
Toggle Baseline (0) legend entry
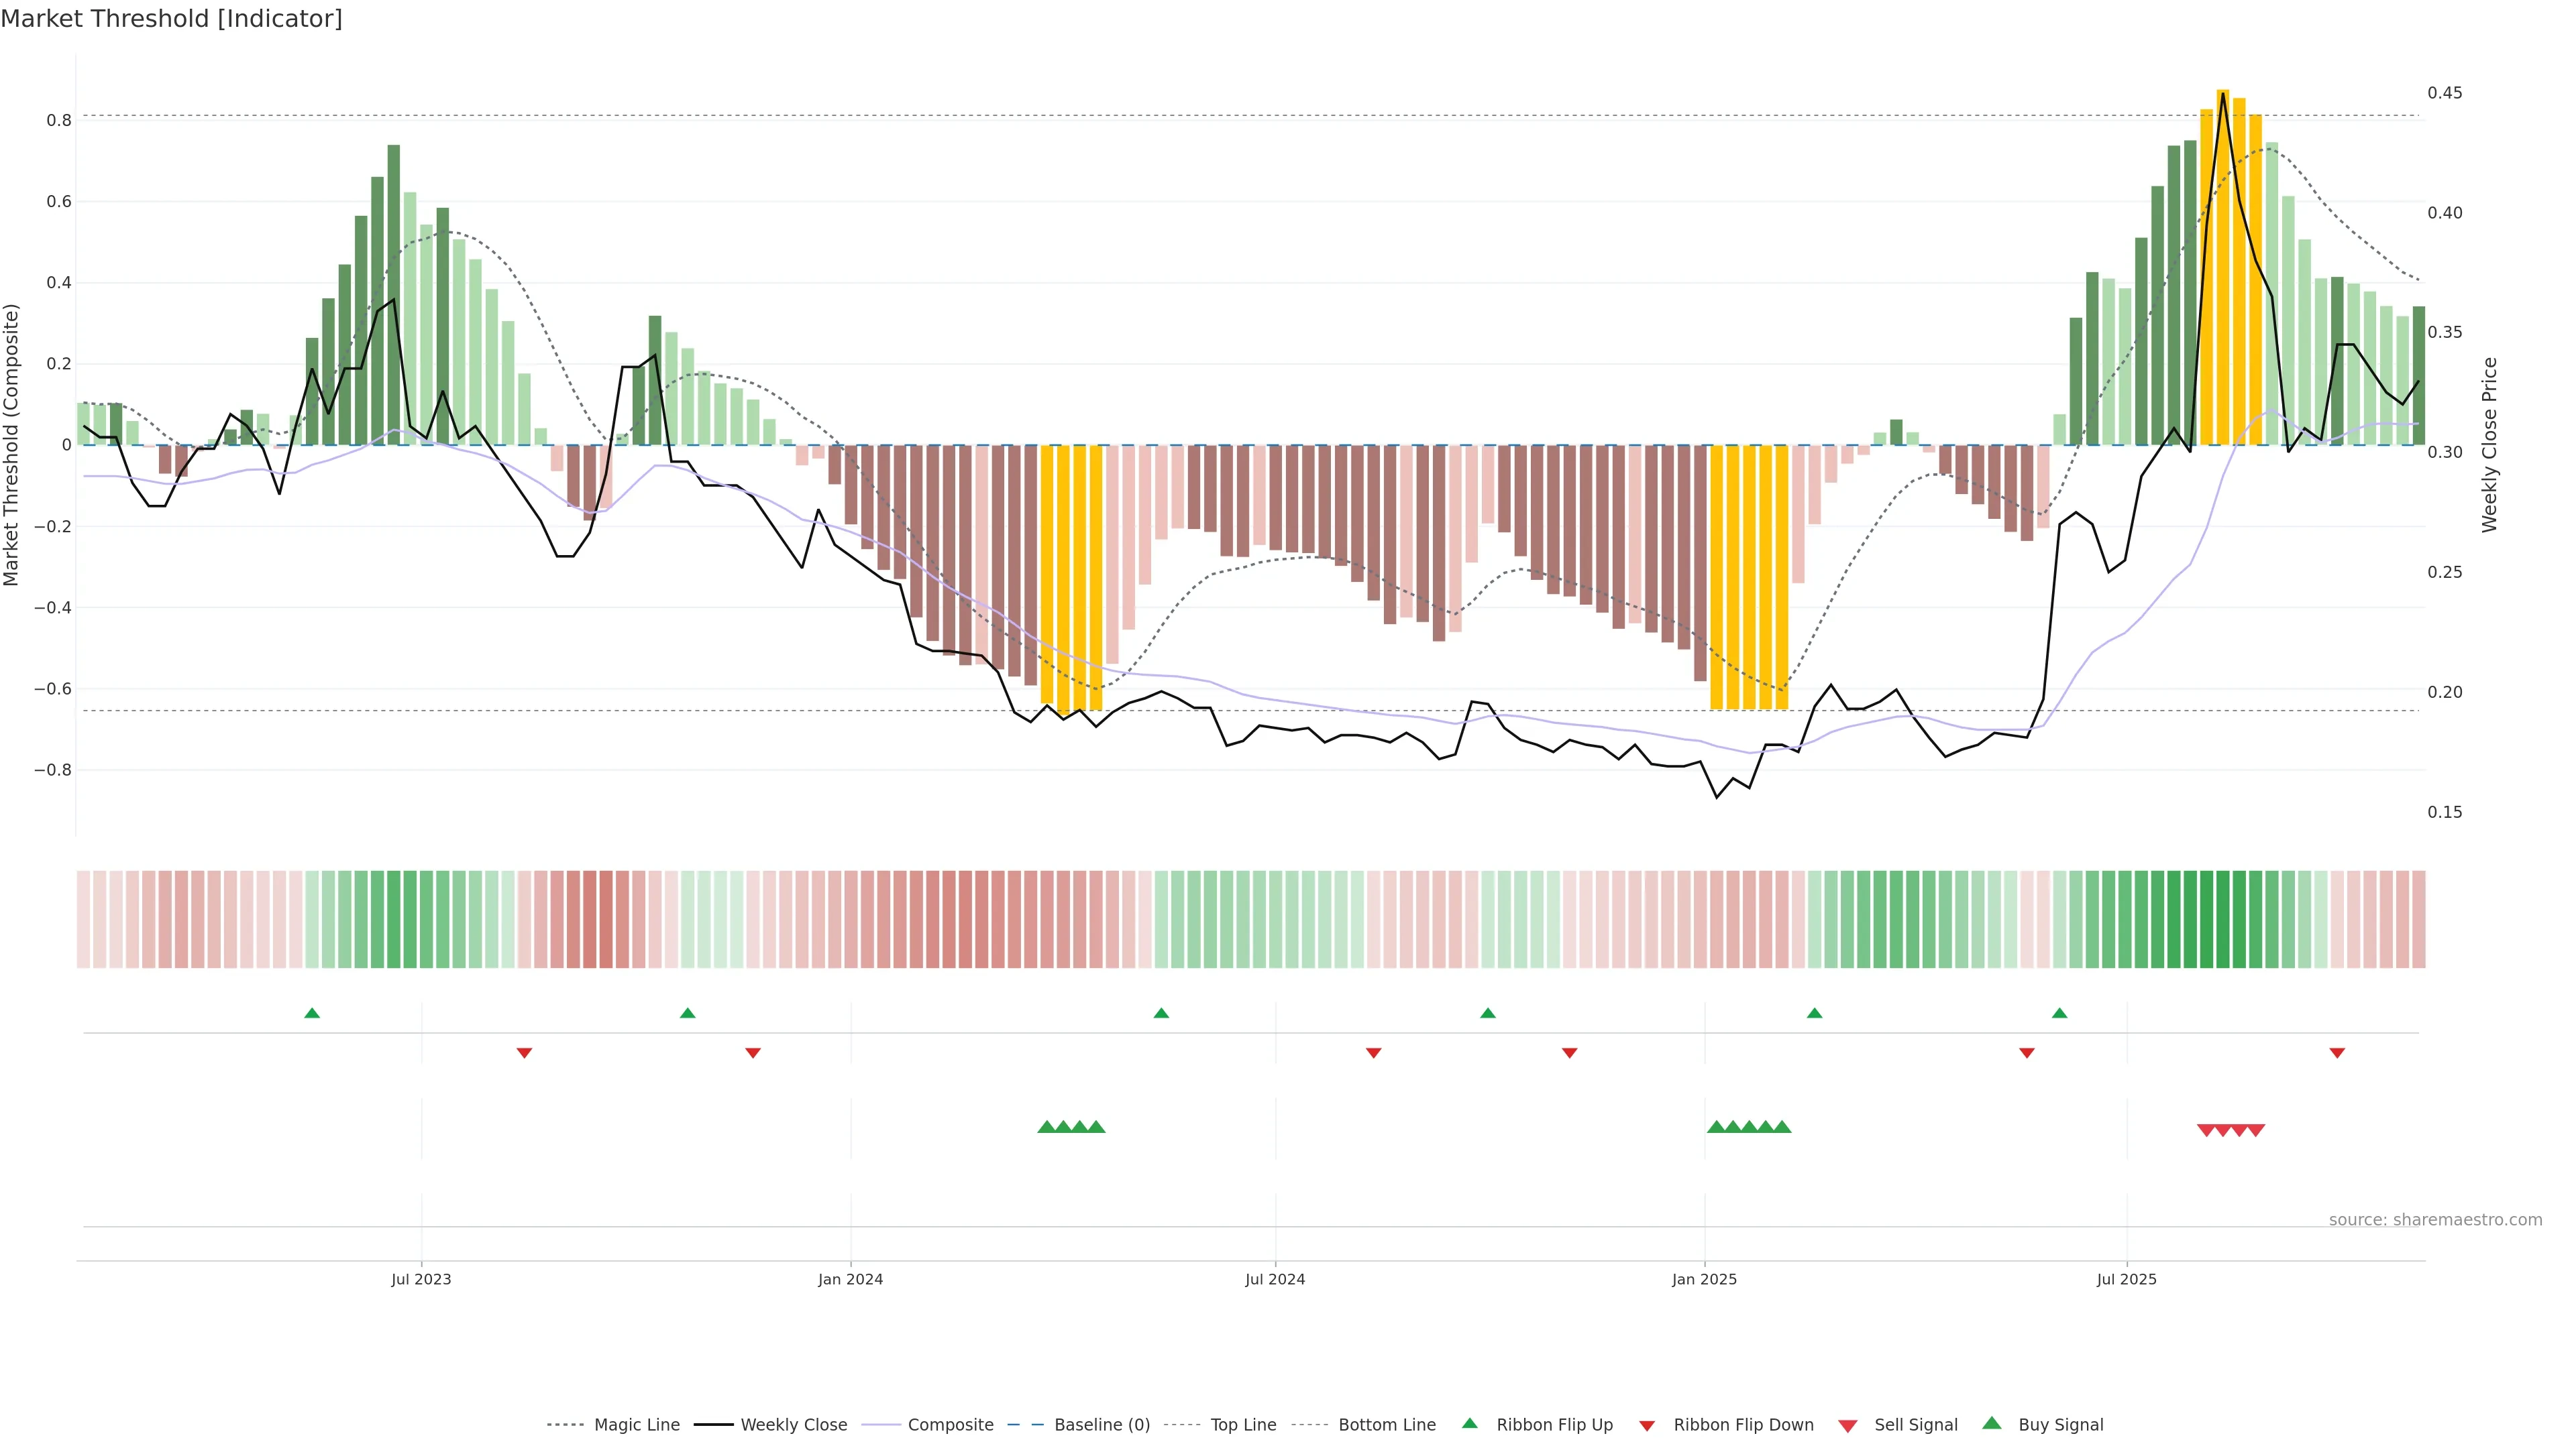[1102, 1425]
